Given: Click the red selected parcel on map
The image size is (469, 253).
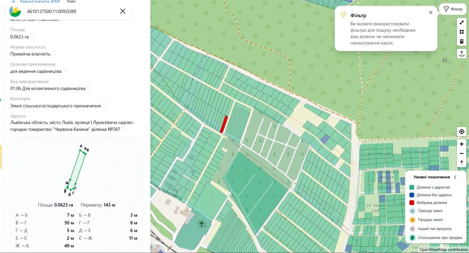Looking at the screenshot, I should tap(224, 124).
